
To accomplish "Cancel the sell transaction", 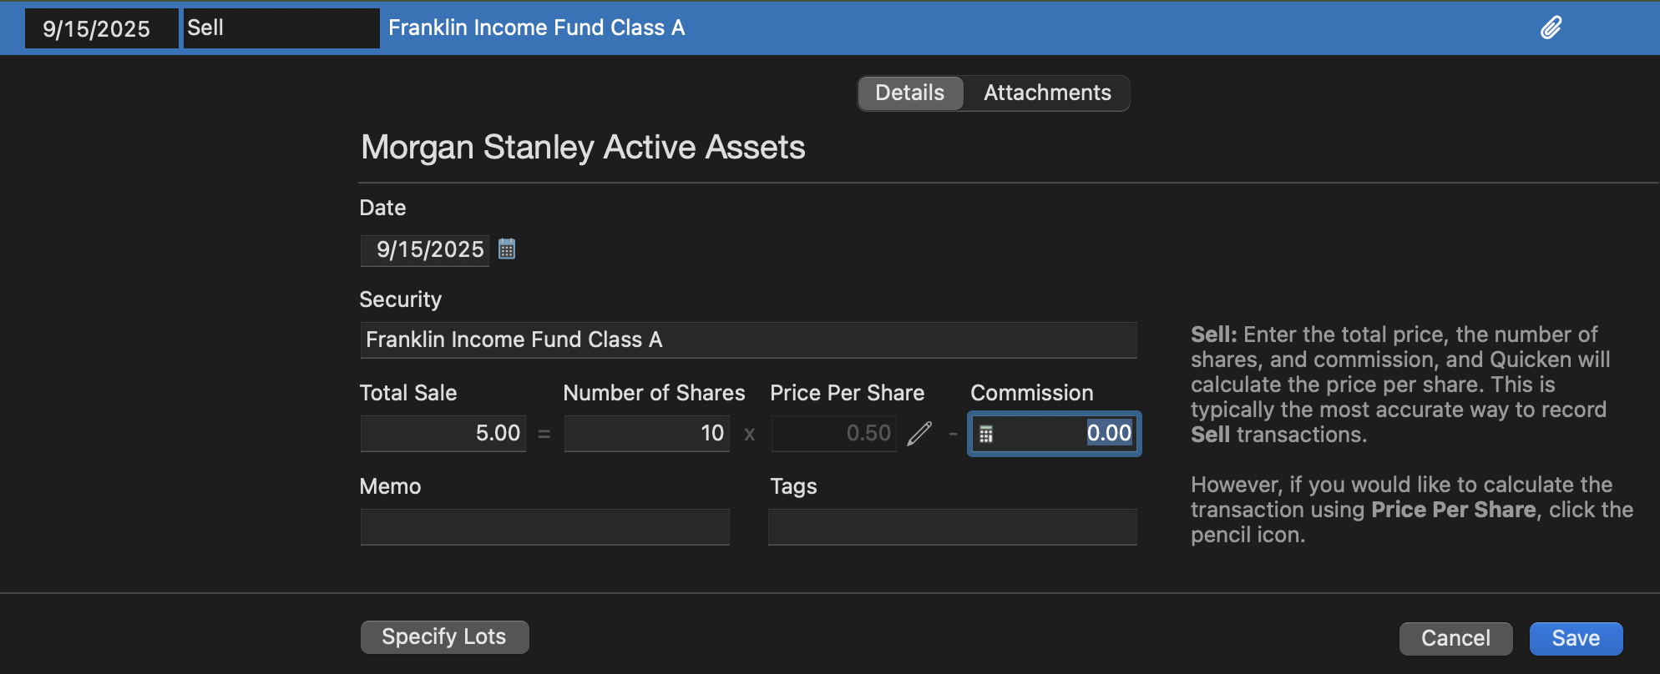I will 1455,638.
